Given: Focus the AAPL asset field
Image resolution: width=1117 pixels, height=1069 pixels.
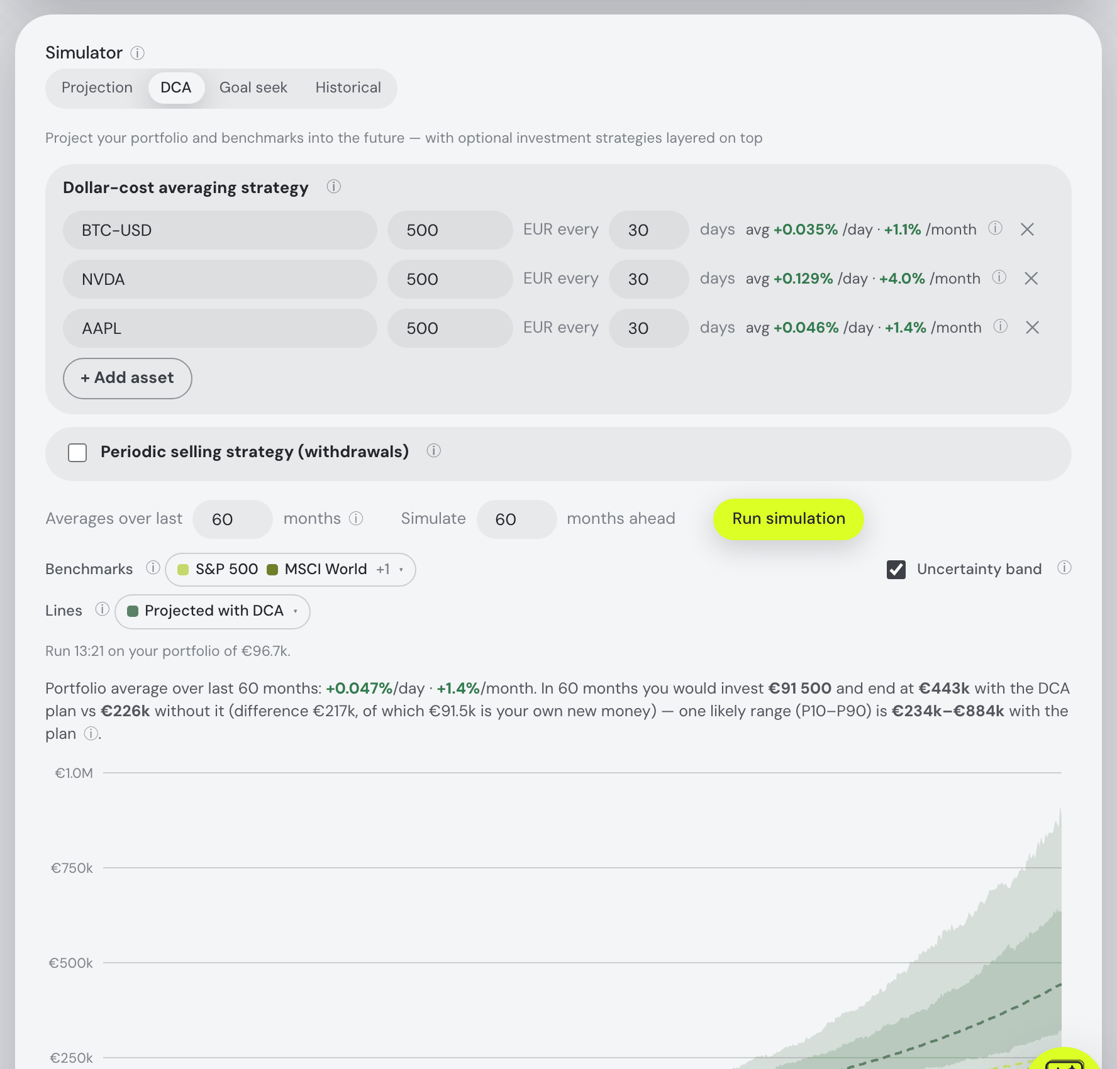Looking at the screenshot, I should (220, 328).
